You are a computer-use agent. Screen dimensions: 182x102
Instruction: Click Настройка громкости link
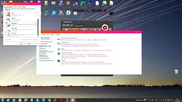click(x=67, y=50)
